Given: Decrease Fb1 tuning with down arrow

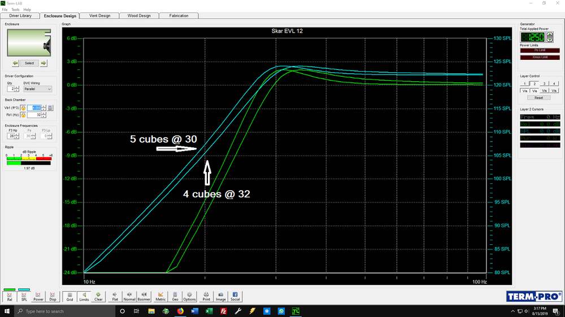Looking at the screenshot, I should (x=44, y=117).
